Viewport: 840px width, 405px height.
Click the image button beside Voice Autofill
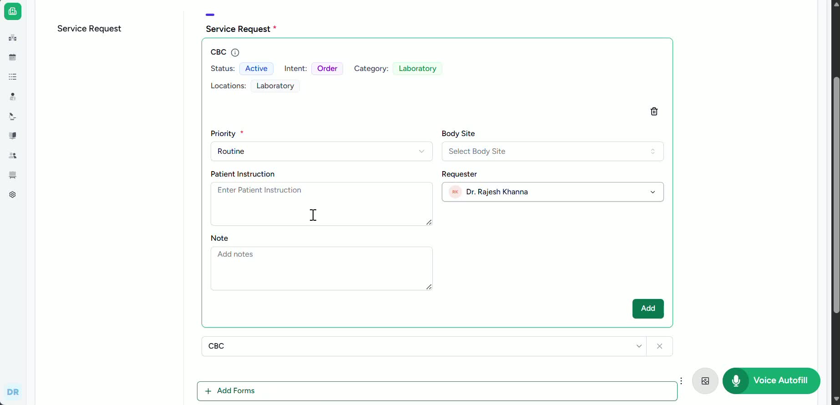705,381
